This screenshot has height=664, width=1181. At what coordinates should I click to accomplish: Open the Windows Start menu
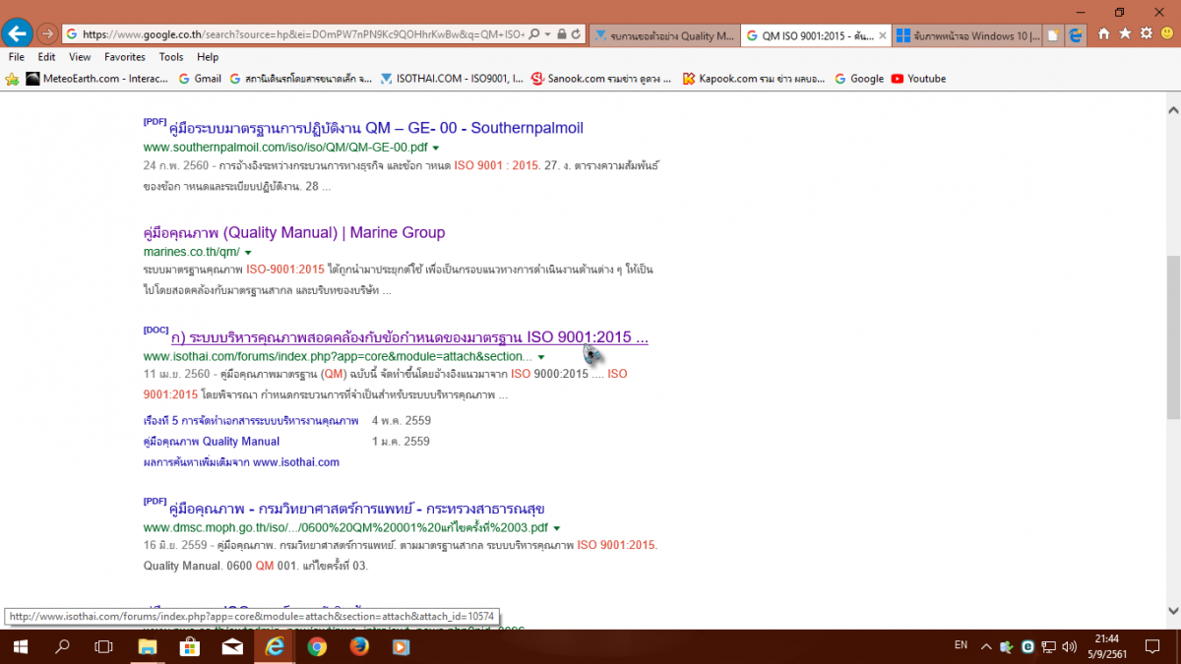click(x=19, y=646)
